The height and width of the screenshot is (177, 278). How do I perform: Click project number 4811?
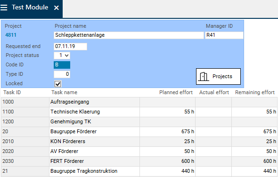(x=11, y=35)
